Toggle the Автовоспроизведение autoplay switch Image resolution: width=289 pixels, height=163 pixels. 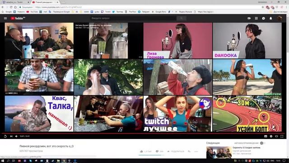pyautogui.click(x=262, y=143)
